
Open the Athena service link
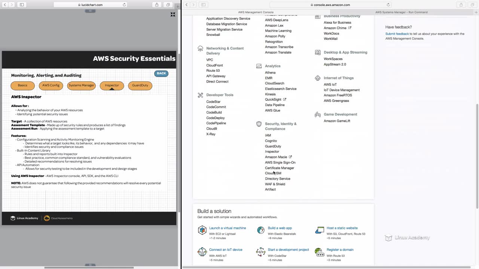270,73
